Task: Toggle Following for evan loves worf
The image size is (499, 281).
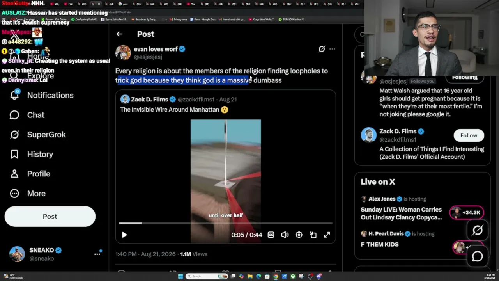Action: pos(464,78)
